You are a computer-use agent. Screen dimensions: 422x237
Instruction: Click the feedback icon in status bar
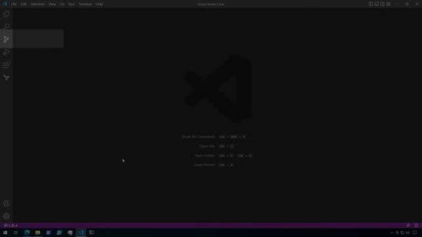pos(408,225)
